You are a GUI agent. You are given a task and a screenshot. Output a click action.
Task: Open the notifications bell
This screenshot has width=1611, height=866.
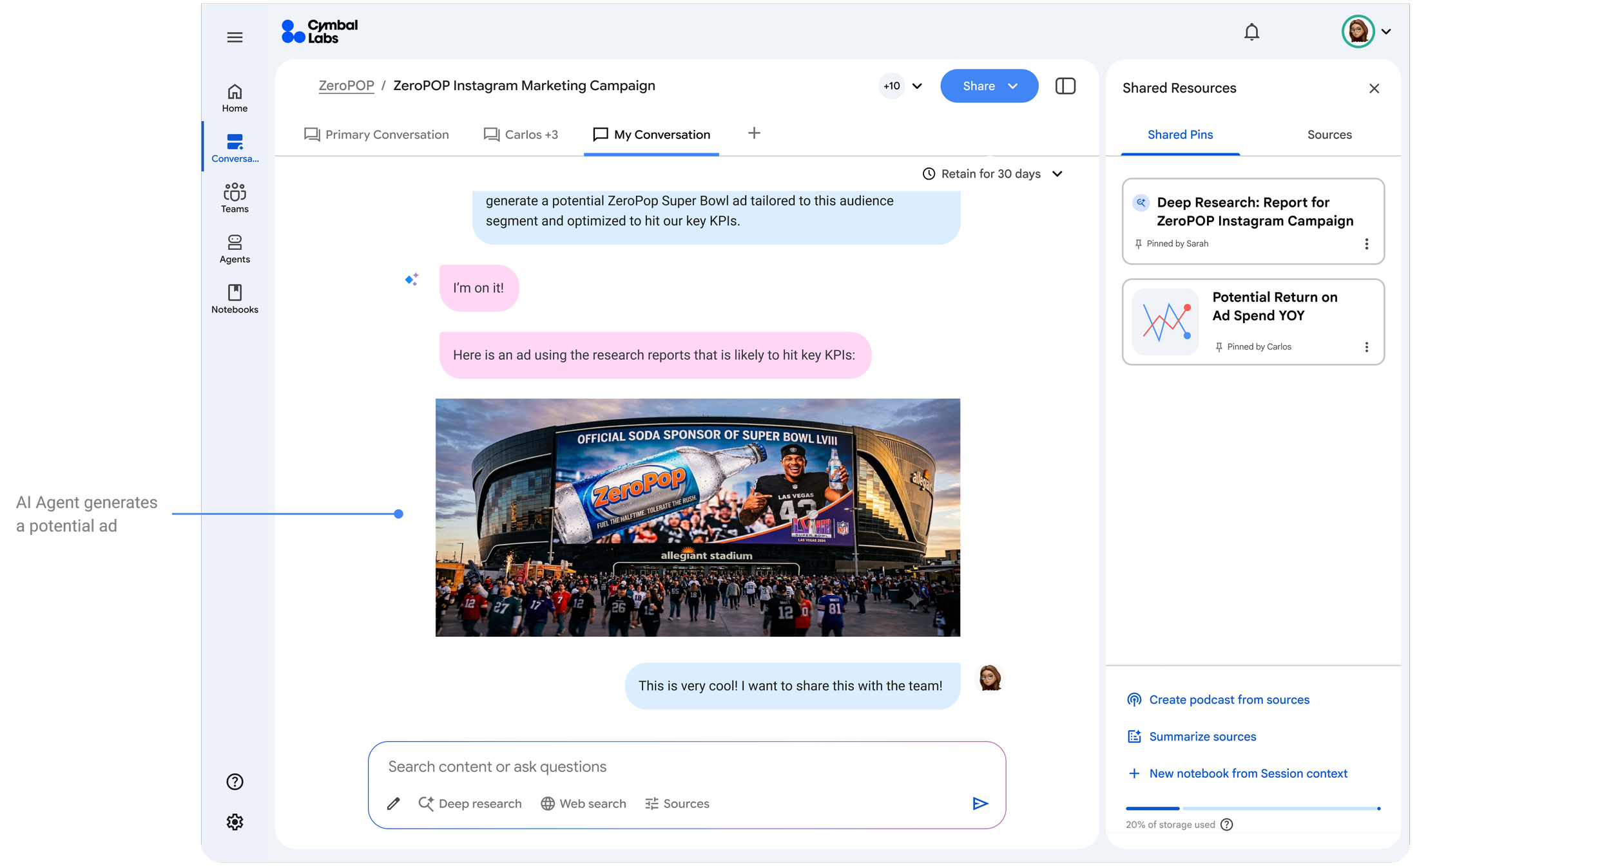1251,32
